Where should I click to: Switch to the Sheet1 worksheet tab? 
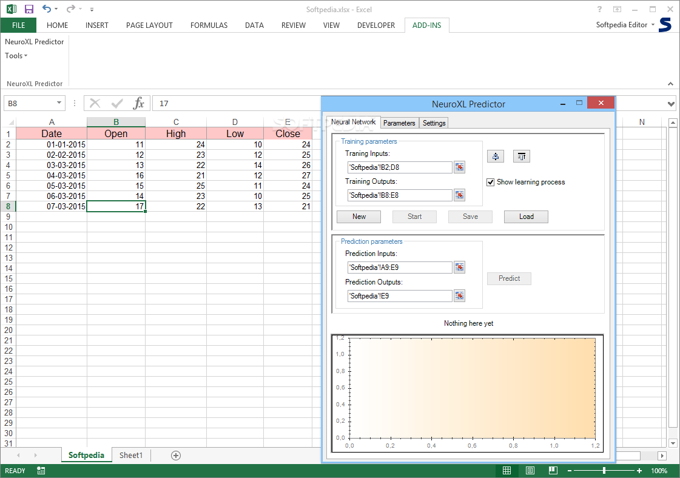point(131,455)
